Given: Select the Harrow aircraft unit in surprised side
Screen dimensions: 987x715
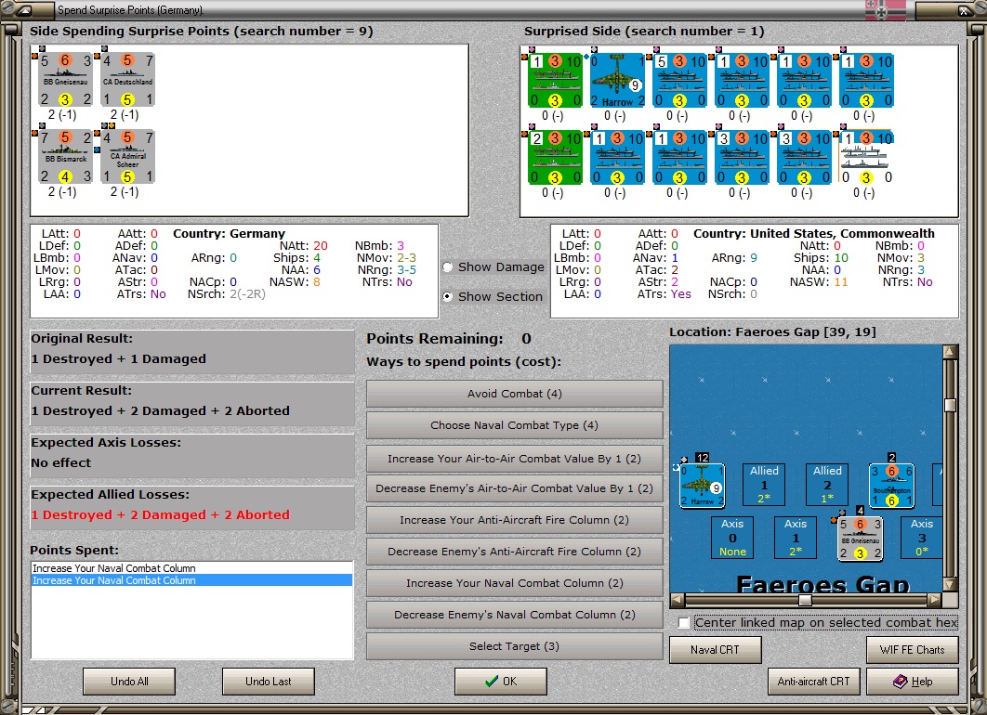Looking at the screenshot, I should 617,81.
